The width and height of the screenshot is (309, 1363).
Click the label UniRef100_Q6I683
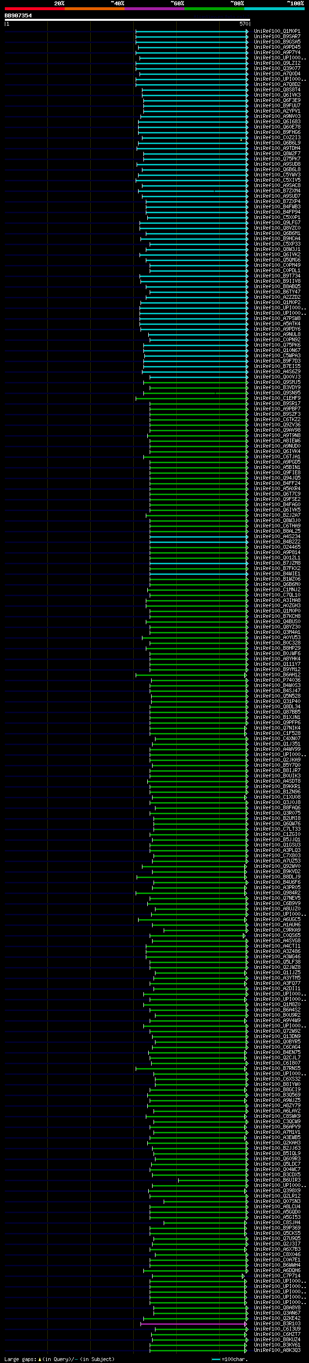tap(277, 122)
